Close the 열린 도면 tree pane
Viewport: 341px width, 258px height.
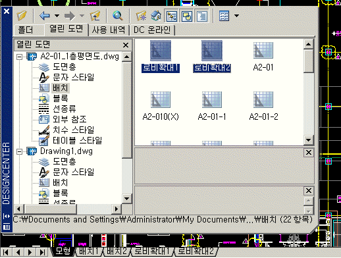[x=126, y=45]
